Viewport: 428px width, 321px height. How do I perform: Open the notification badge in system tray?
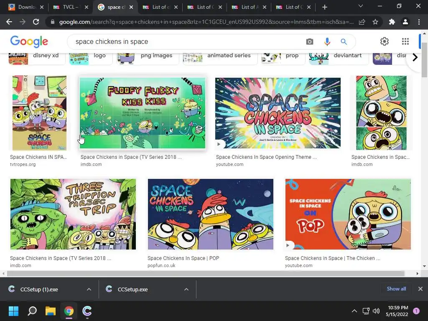click(x=416, y=311)
